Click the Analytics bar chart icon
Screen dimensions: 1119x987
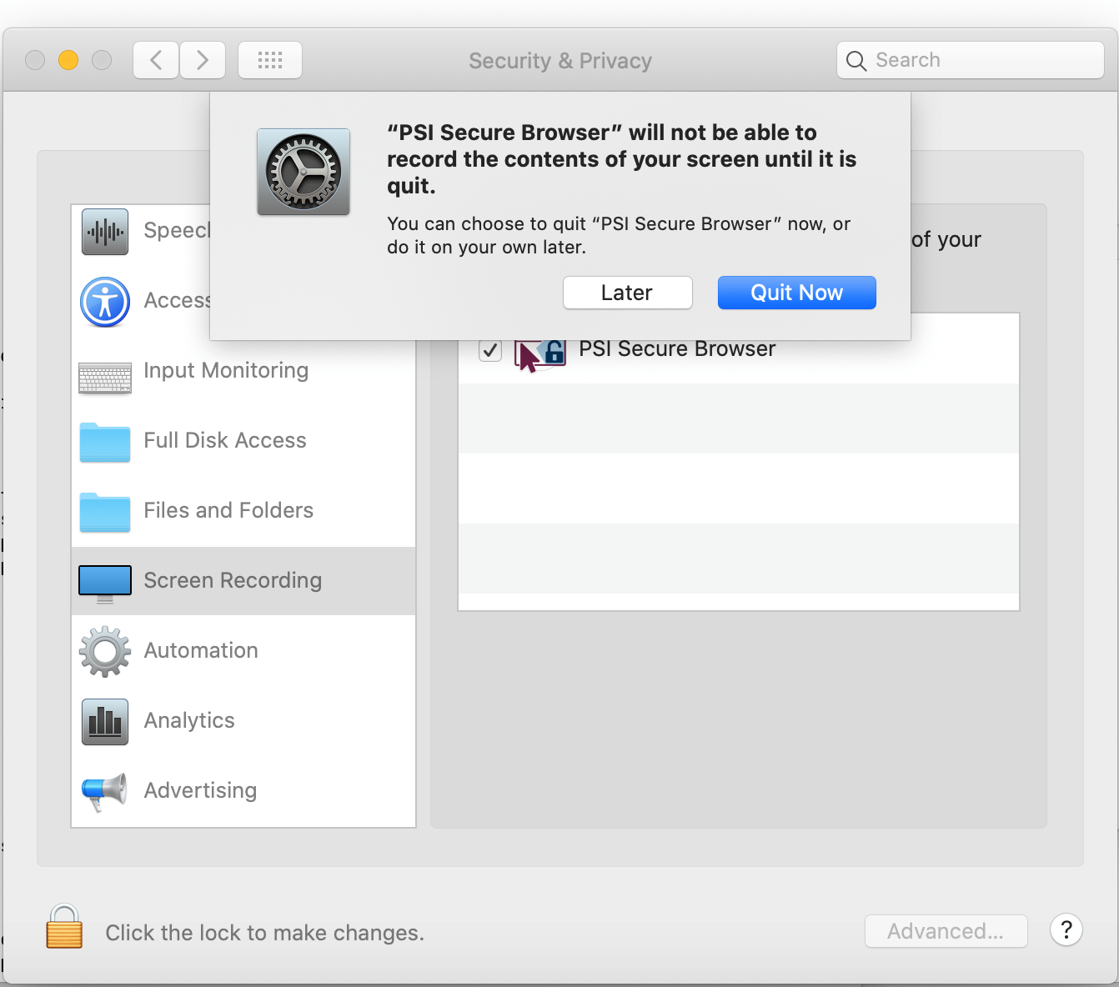click(105, 722)
